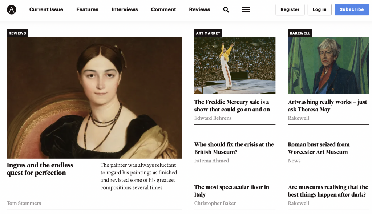Select the REVIEWS category tag

[17, 33]
